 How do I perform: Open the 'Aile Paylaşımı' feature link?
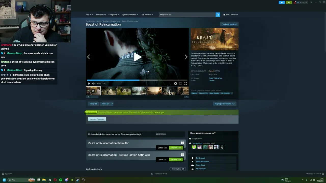pos(201,169)
